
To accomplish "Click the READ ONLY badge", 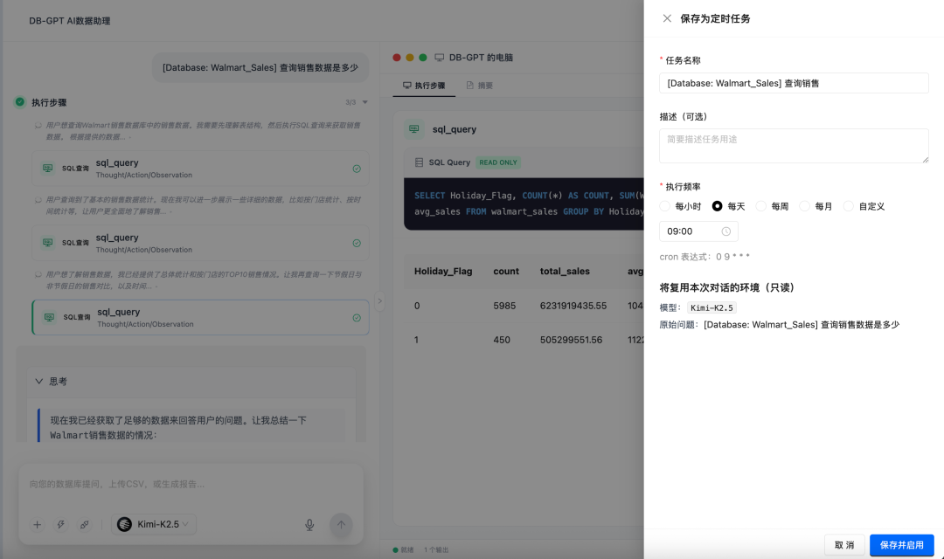I will click(498, 162).
